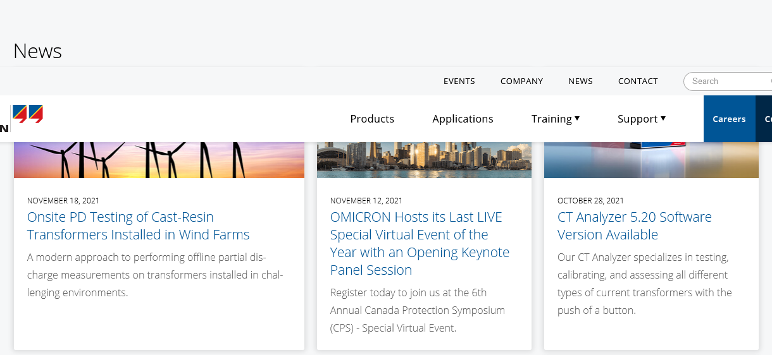Image resolution: width=772 pixels, height=355 pixels.
Task: Click the NOVEMBER 18, 2021 date
Action: click(63, 200)
